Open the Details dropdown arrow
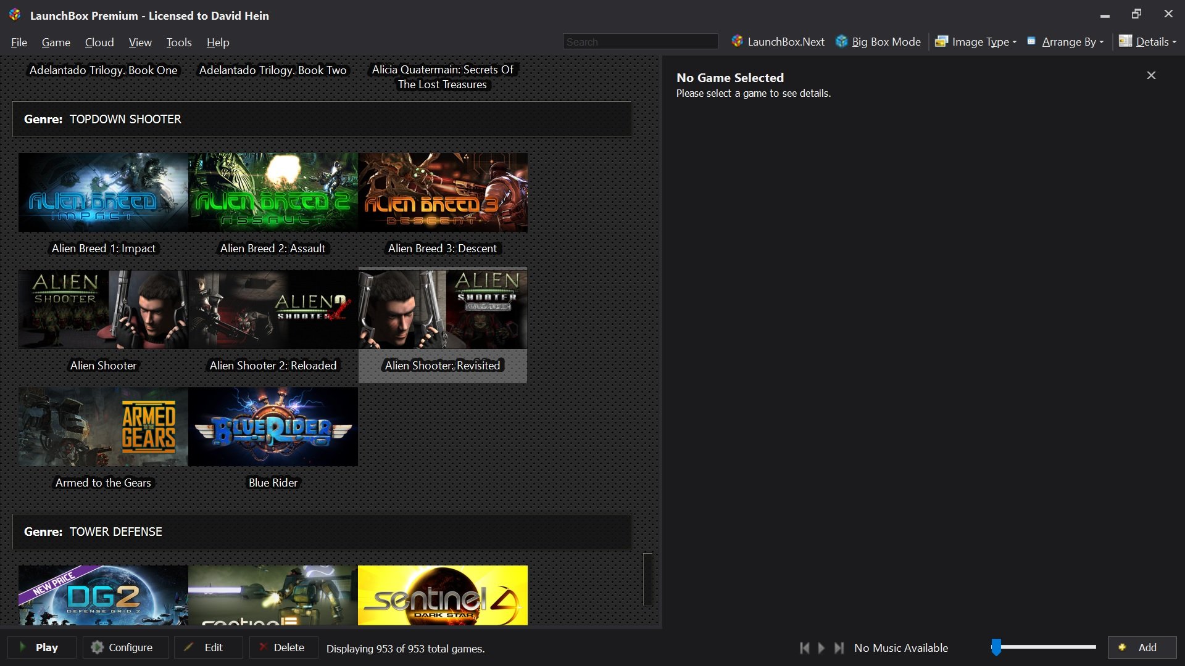1185x666 pixels. (x=1175, y=42)
